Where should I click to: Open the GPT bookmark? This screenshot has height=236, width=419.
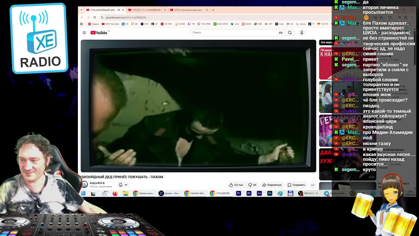(x=268, y=24)
